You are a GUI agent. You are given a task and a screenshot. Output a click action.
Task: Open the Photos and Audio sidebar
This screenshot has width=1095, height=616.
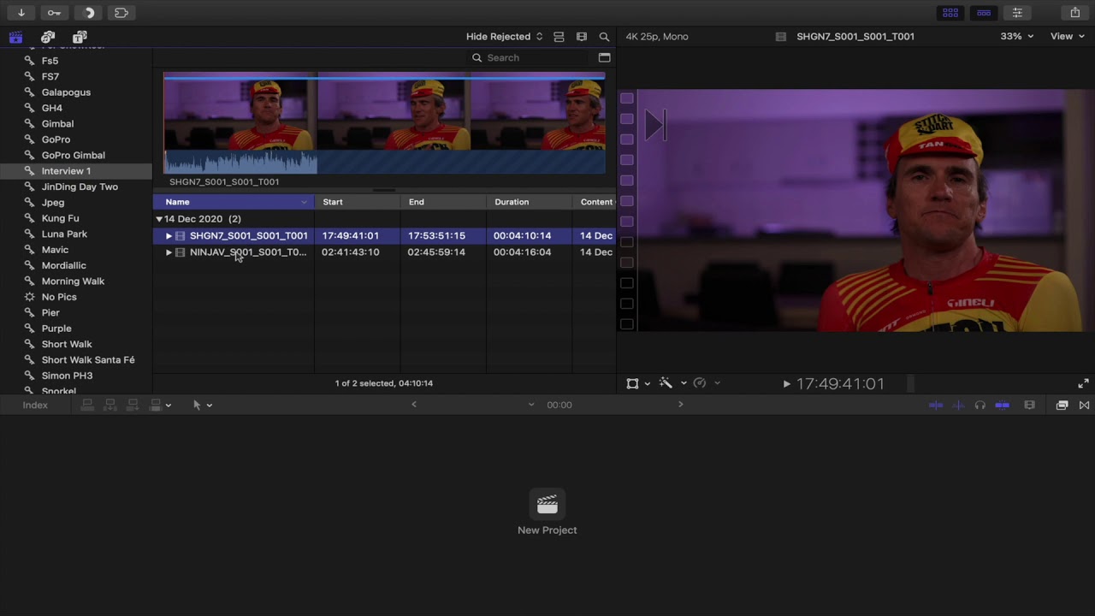pyautogui.click(x=48, y=37)
